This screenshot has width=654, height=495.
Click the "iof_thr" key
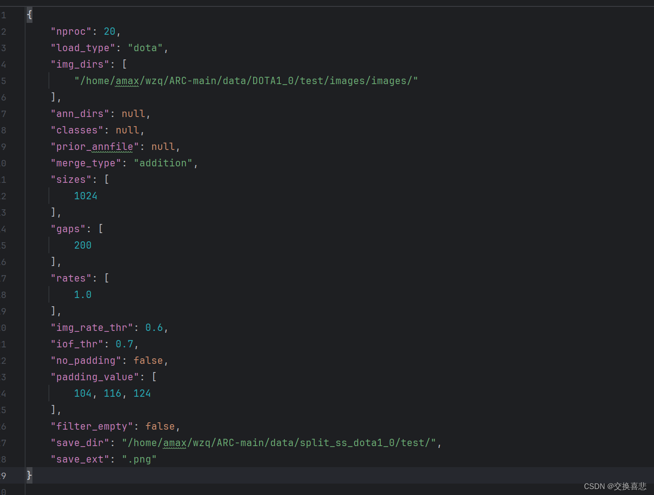[x=77, y=344]
